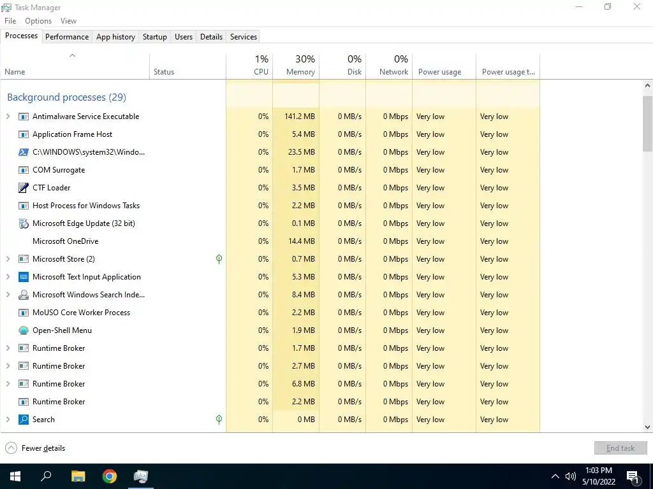Sort by the Memory column header
The height and width of the screenshot is (489, 653).
point(296,66)
